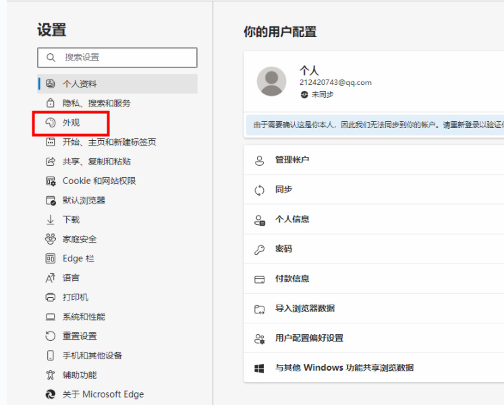Click the key icon beside 密码
504x405 pixels.
(x=259, y=250)
